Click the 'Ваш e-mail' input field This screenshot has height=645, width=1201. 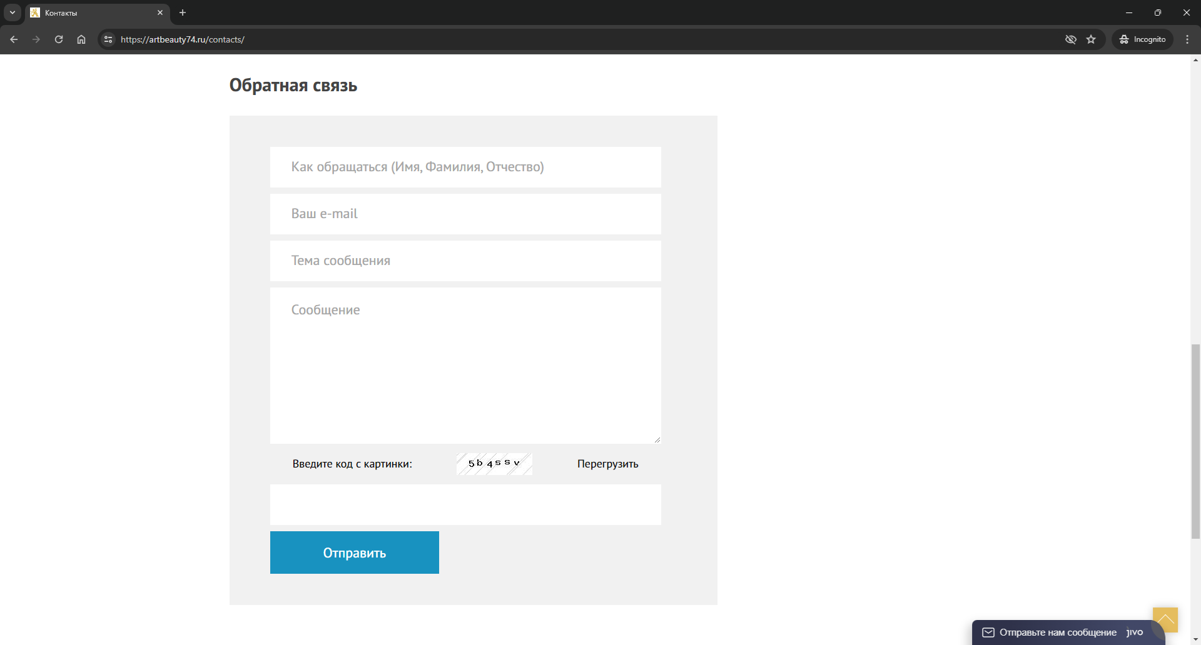coord(465,214)
